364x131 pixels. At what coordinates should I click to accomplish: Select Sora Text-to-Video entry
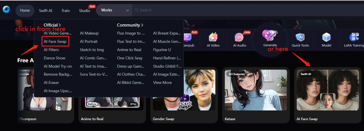(93, 74)
